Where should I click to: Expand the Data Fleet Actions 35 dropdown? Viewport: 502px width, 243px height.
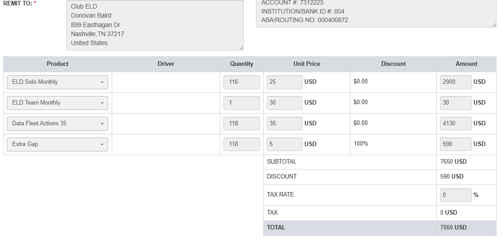[x=57, y=124]
